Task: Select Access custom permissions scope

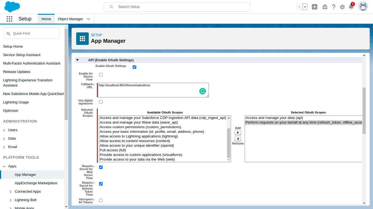Action: [x=163, y=127]
